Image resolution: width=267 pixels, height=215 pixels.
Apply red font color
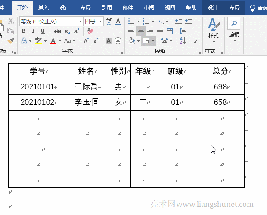pos(53,41)
